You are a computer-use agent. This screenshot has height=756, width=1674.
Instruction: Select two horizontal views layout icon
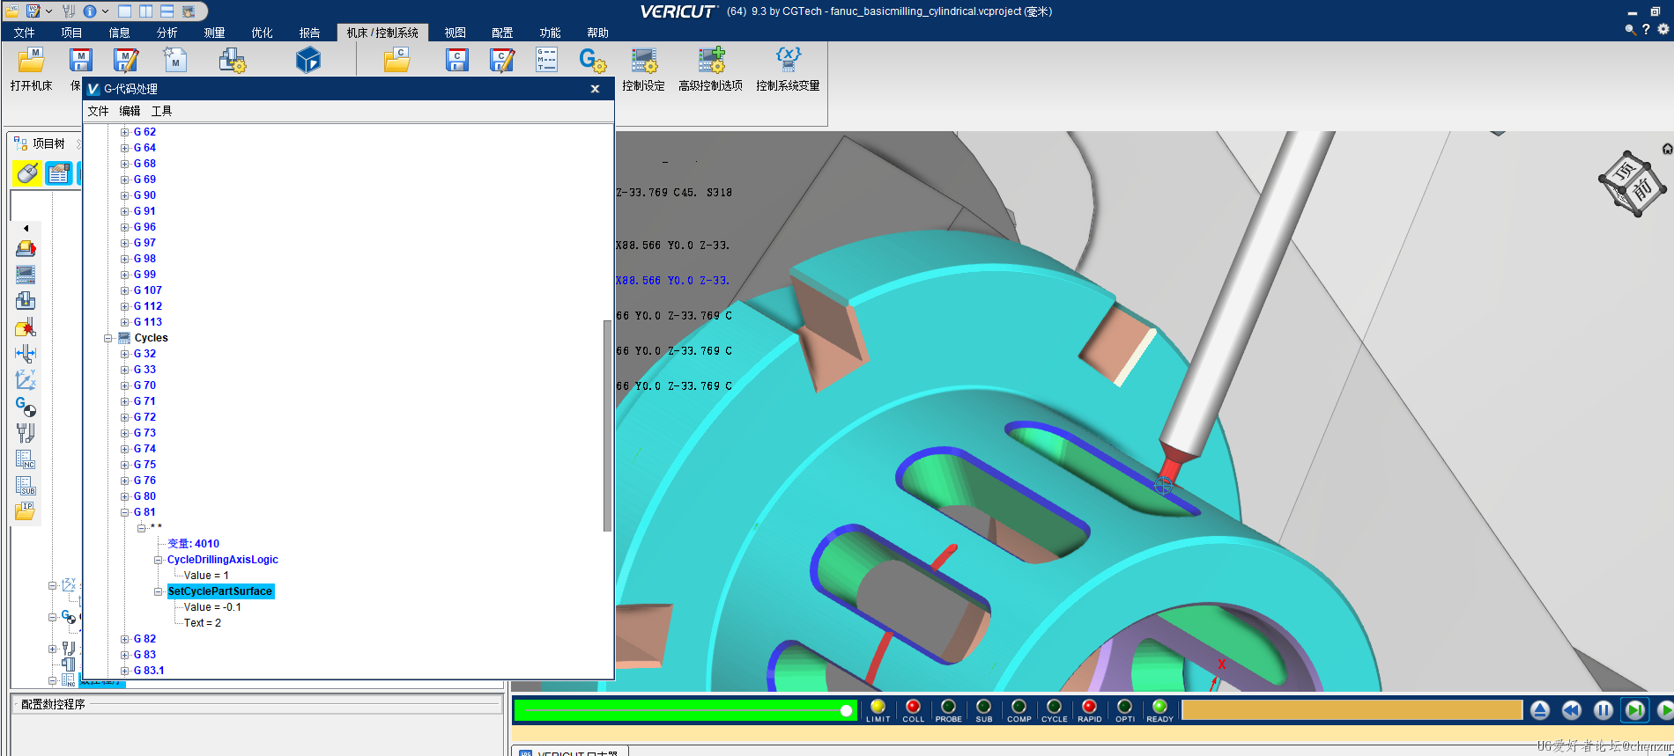pos(167,11)
